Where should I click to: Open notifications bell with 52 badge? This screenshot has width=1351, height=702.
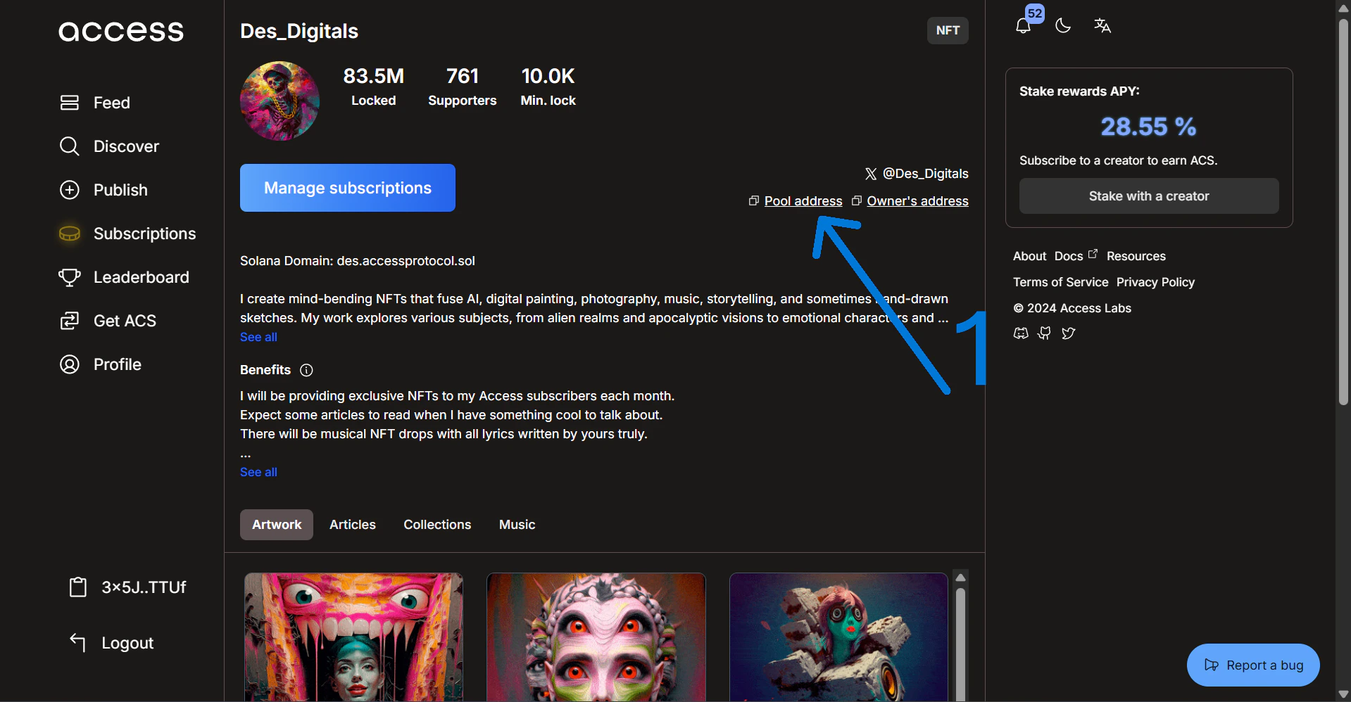pyautogui.click(x=1024, y=25)
